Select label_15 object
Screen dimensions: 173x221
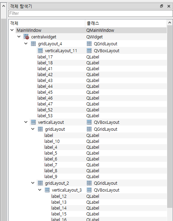click(59, 214)
